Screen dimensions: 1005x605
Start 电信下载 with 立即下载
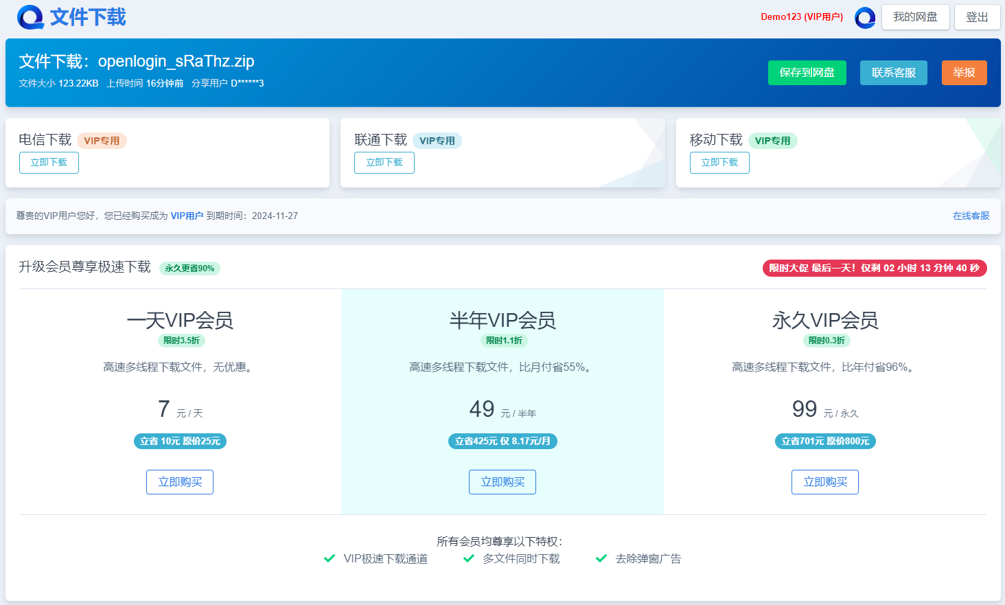(49, 163)
